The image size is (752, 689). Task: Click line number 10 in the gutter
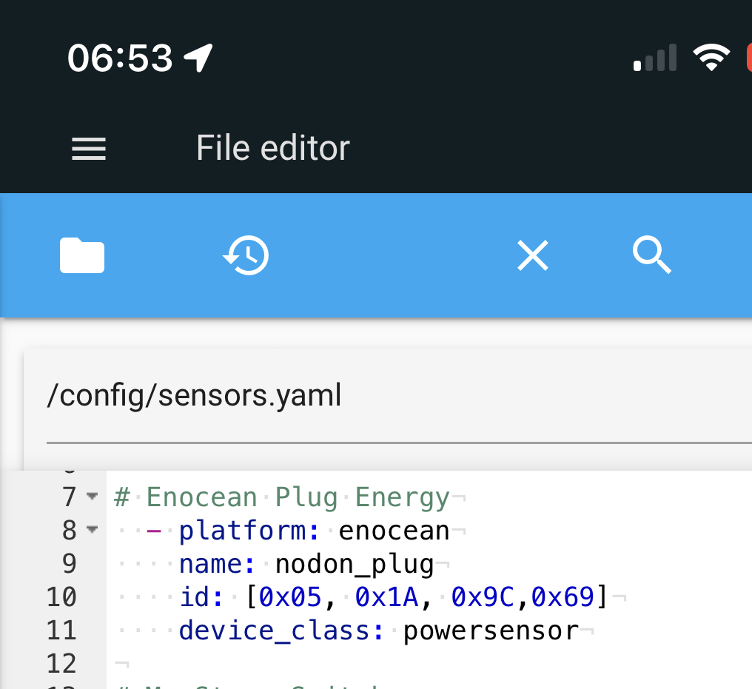click(61, 597)
